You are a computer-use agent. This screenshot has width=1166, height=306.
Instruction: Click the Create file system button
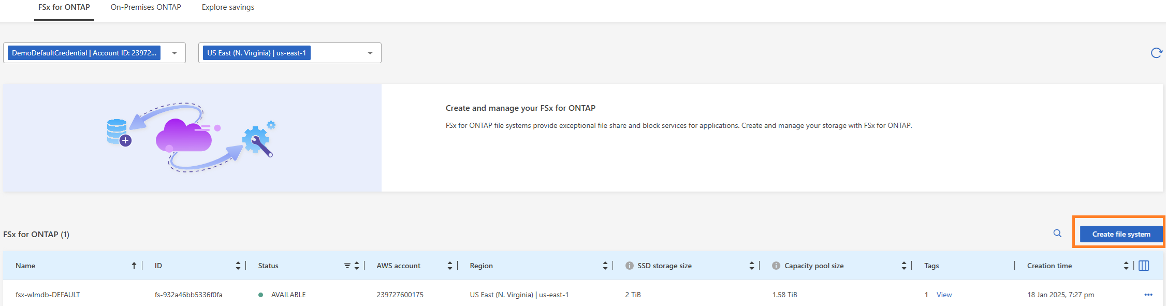point(1121,234)
